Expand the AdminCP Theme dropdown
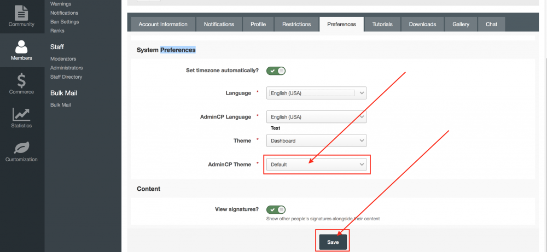The width and height of the screenshot is (547, 252). coord(316,164)
